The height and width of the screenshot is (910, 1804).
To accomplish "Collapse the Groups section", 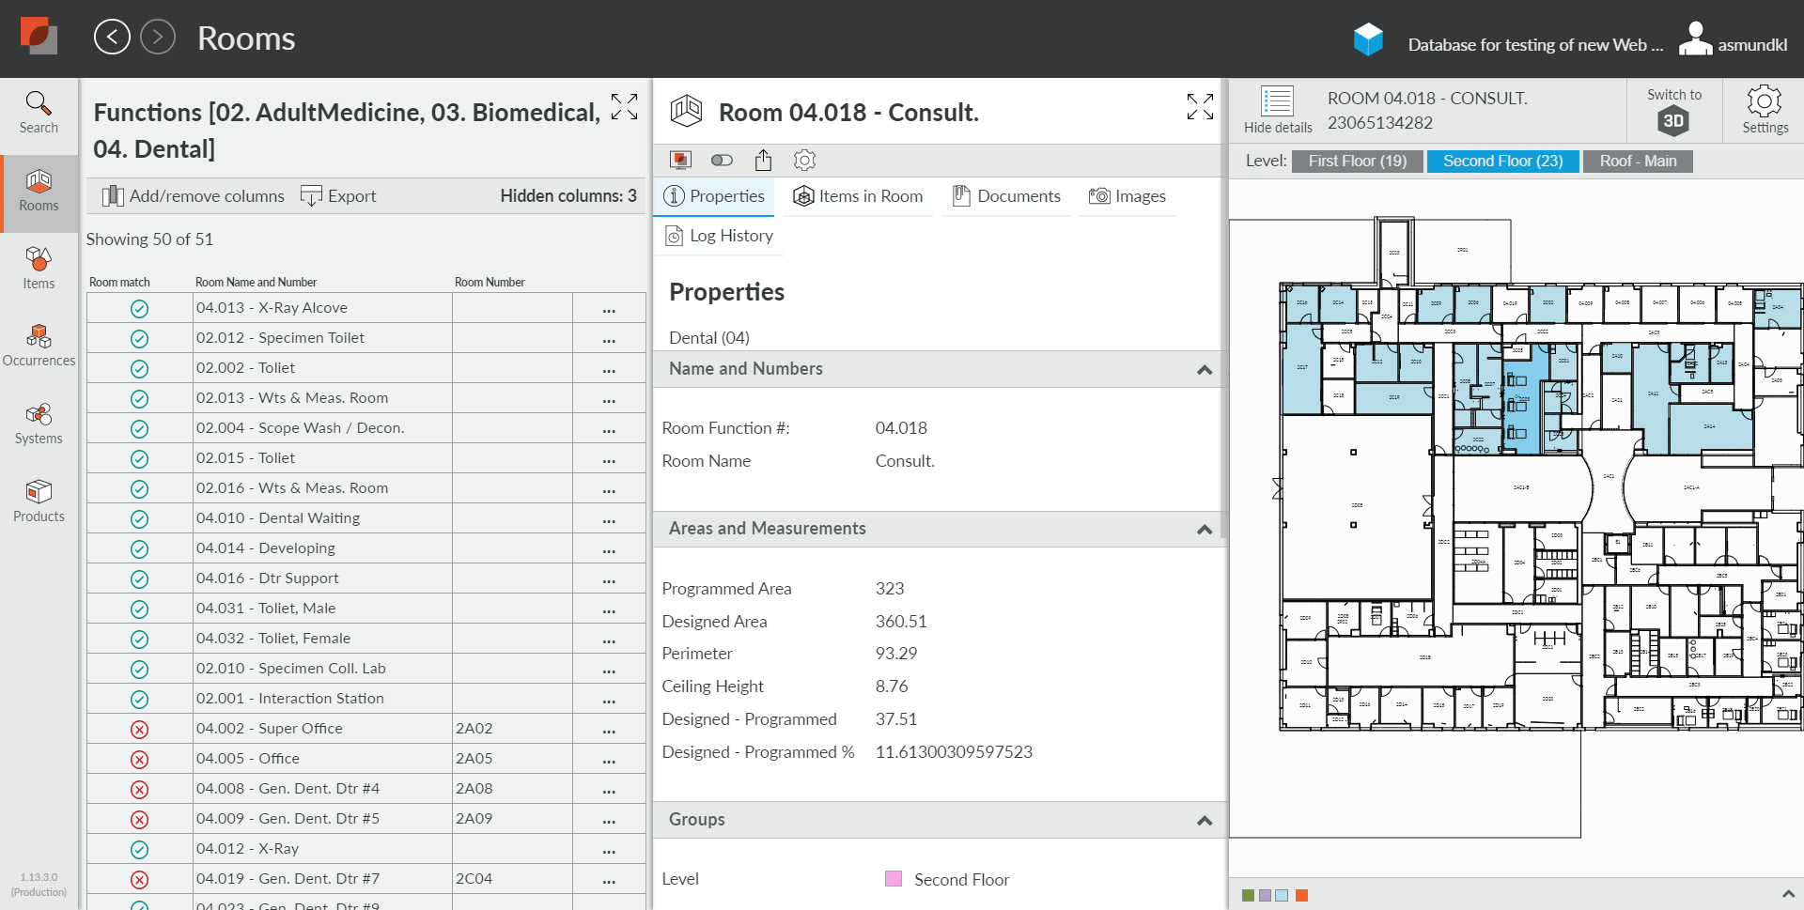I will pyautogui.click(x=1204, y=821).
